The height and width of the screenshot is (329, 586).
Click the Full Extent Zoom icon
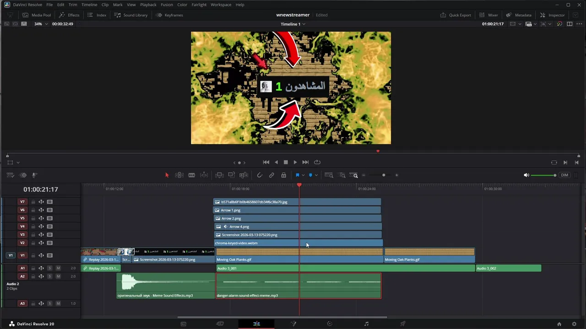coord(329,175)
